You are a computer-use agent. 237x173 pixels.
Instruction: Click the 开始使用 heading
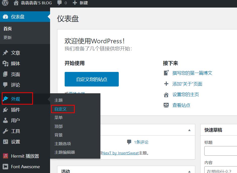tap(74, 63)
